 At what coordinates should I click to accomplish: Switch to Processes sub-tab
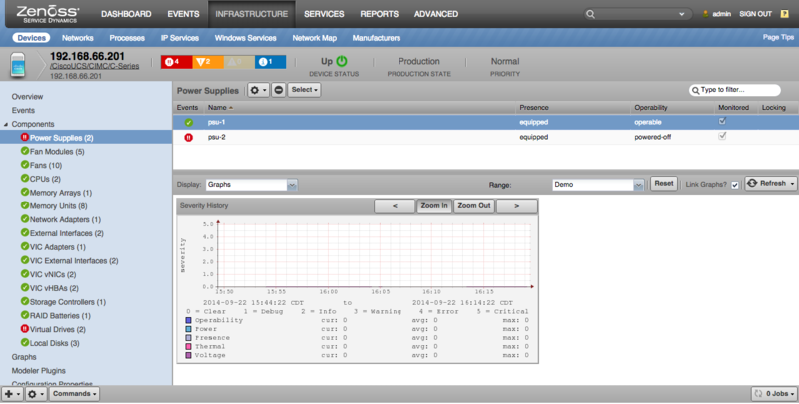127,38
